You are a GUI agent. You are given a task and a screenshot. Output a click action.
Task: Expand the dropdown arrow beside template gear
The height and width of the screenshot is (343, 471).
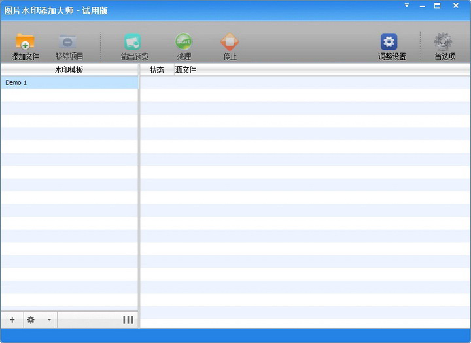pos(49,320)
